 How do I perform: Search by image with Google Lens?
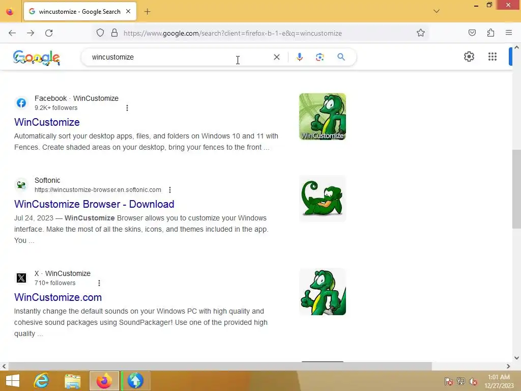[320, 57]
